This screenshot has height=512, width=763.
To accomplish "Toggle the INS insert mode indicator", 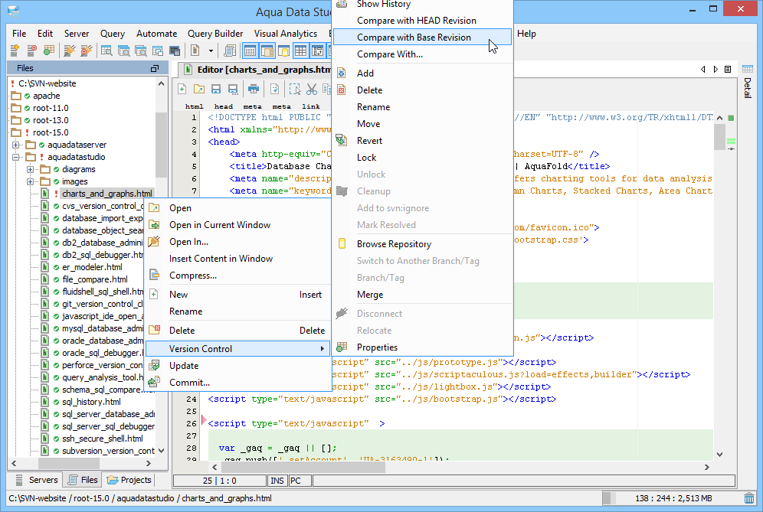I will click(277, 481).
